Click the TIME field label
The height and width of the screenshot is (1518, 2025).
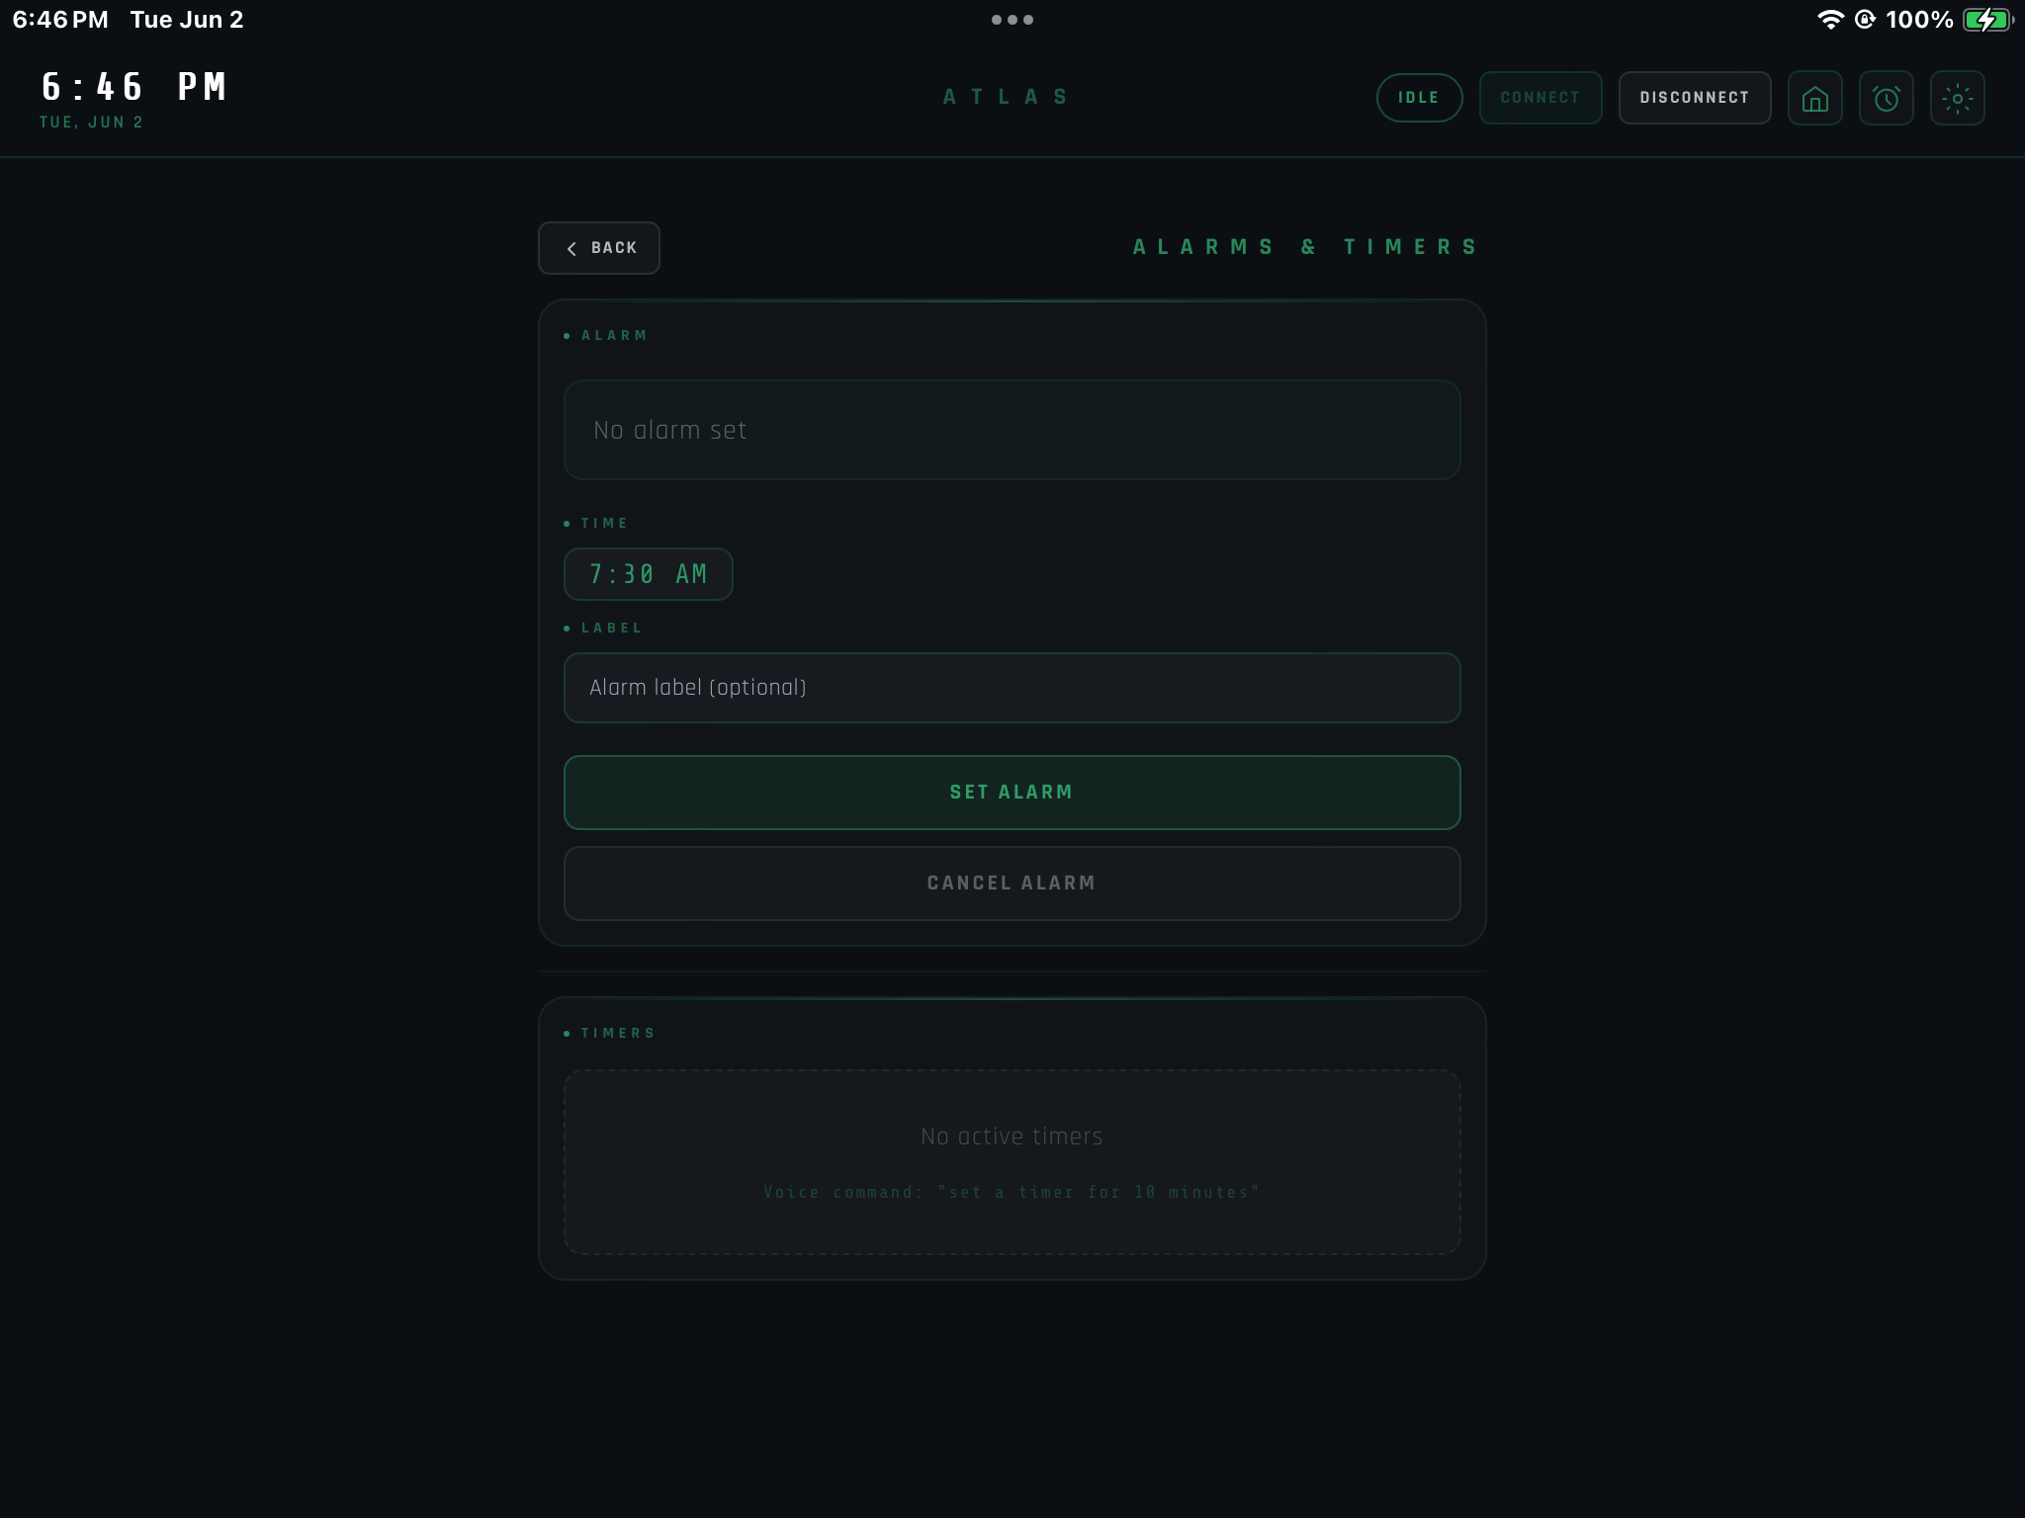click(604, 524)
